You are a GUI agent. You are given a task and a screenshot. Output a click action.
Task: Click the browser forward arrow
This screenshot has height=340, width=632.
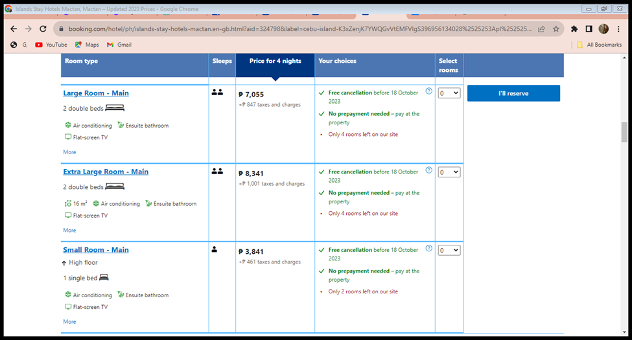29,29
